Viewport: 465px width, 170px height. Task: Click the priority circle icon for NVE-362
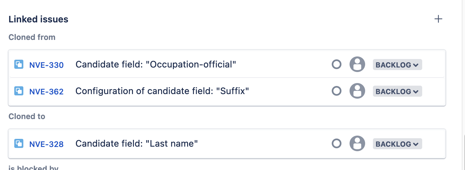click(337, 91)
